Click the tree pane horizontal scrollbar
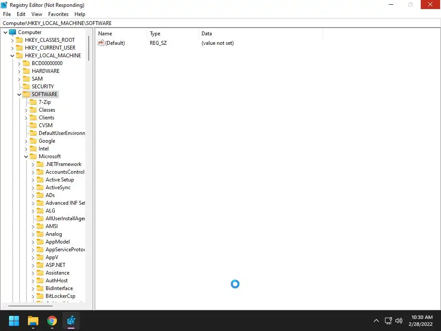 click(x=31, y=306)
